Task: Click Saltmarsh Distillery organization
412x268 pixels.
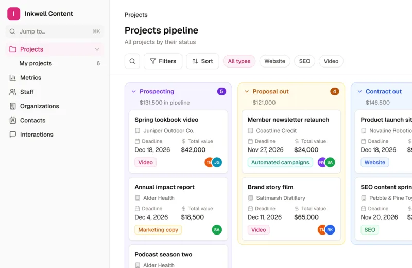Action: 281,198
